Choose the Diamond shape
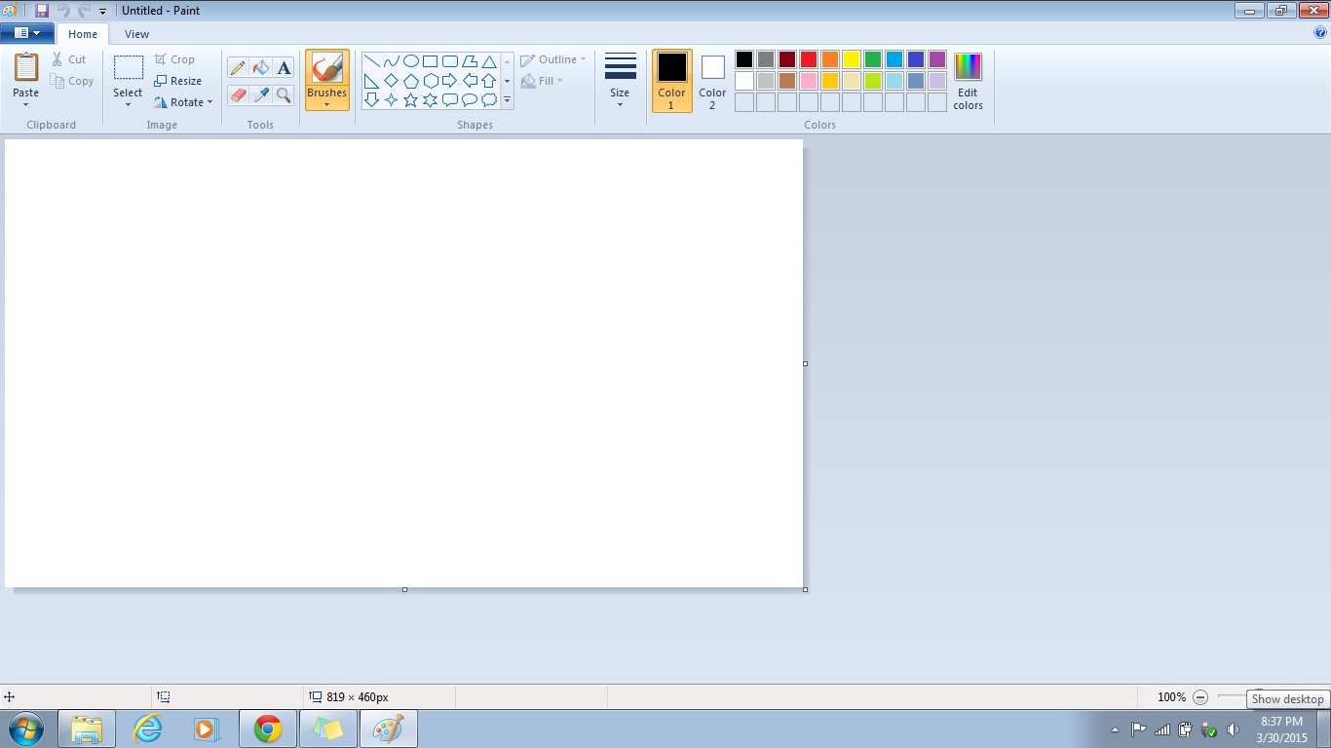This screenshot has width=1331, height=748. tap(391, 81)
